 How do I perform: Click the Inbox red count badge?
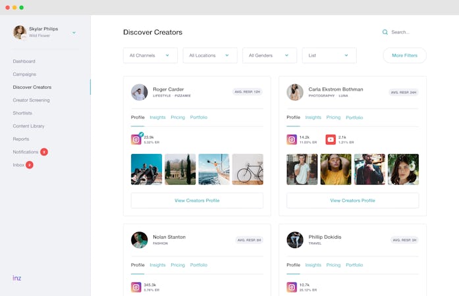point(30,165)
